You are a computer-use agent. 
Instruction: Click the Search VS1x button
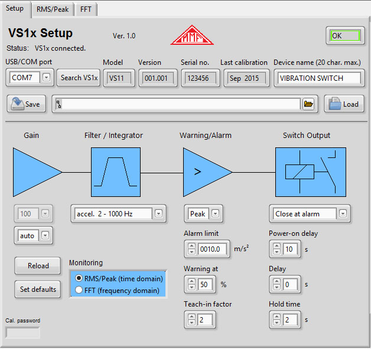tap(79, 77)
